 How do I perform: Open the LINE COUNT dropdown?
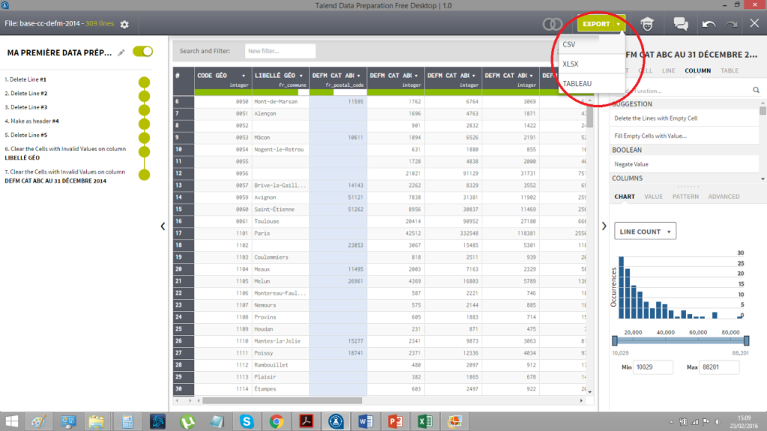pos(644,230)
